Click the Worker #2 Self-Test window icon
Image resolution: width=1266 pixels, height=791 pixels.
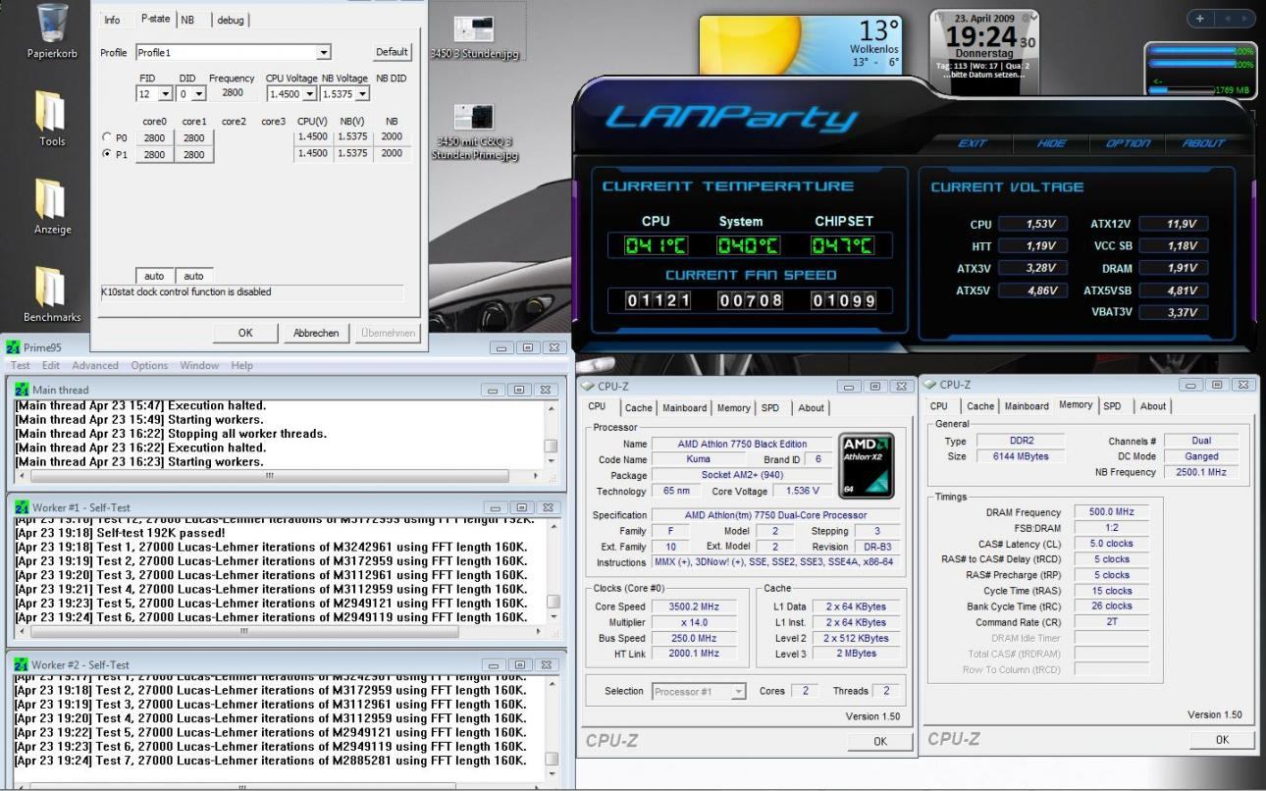click(x=23, y=664)
